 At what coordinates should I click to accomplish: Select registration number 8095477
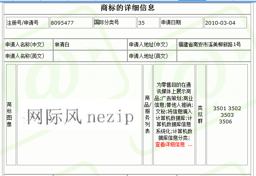coord(62,23)
